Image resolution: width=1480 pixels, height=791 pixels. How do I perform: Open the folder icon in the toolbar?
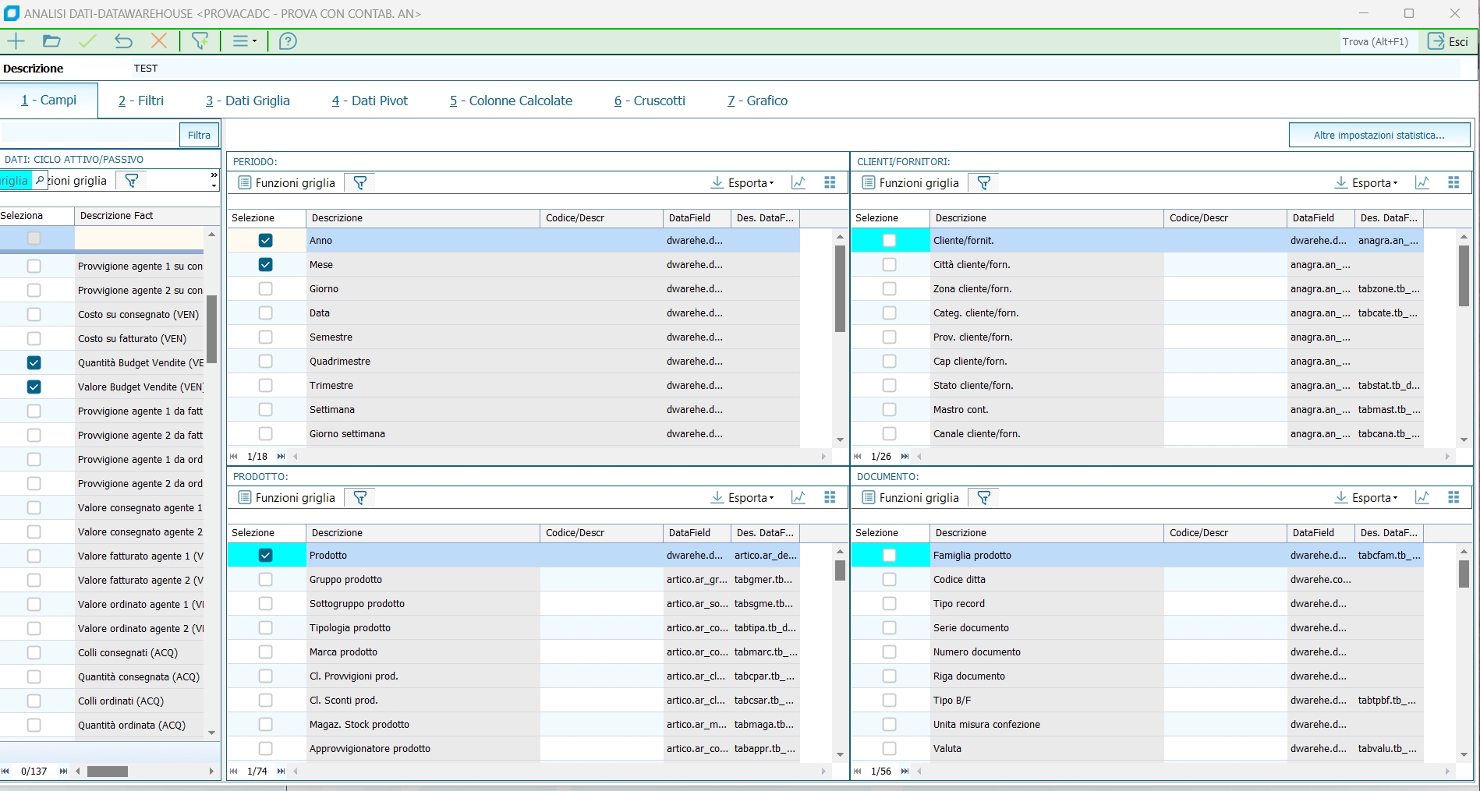click(51, 41)
